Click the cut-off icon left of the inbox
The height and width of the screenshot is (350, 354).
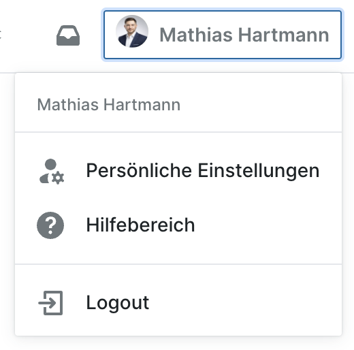1,35
